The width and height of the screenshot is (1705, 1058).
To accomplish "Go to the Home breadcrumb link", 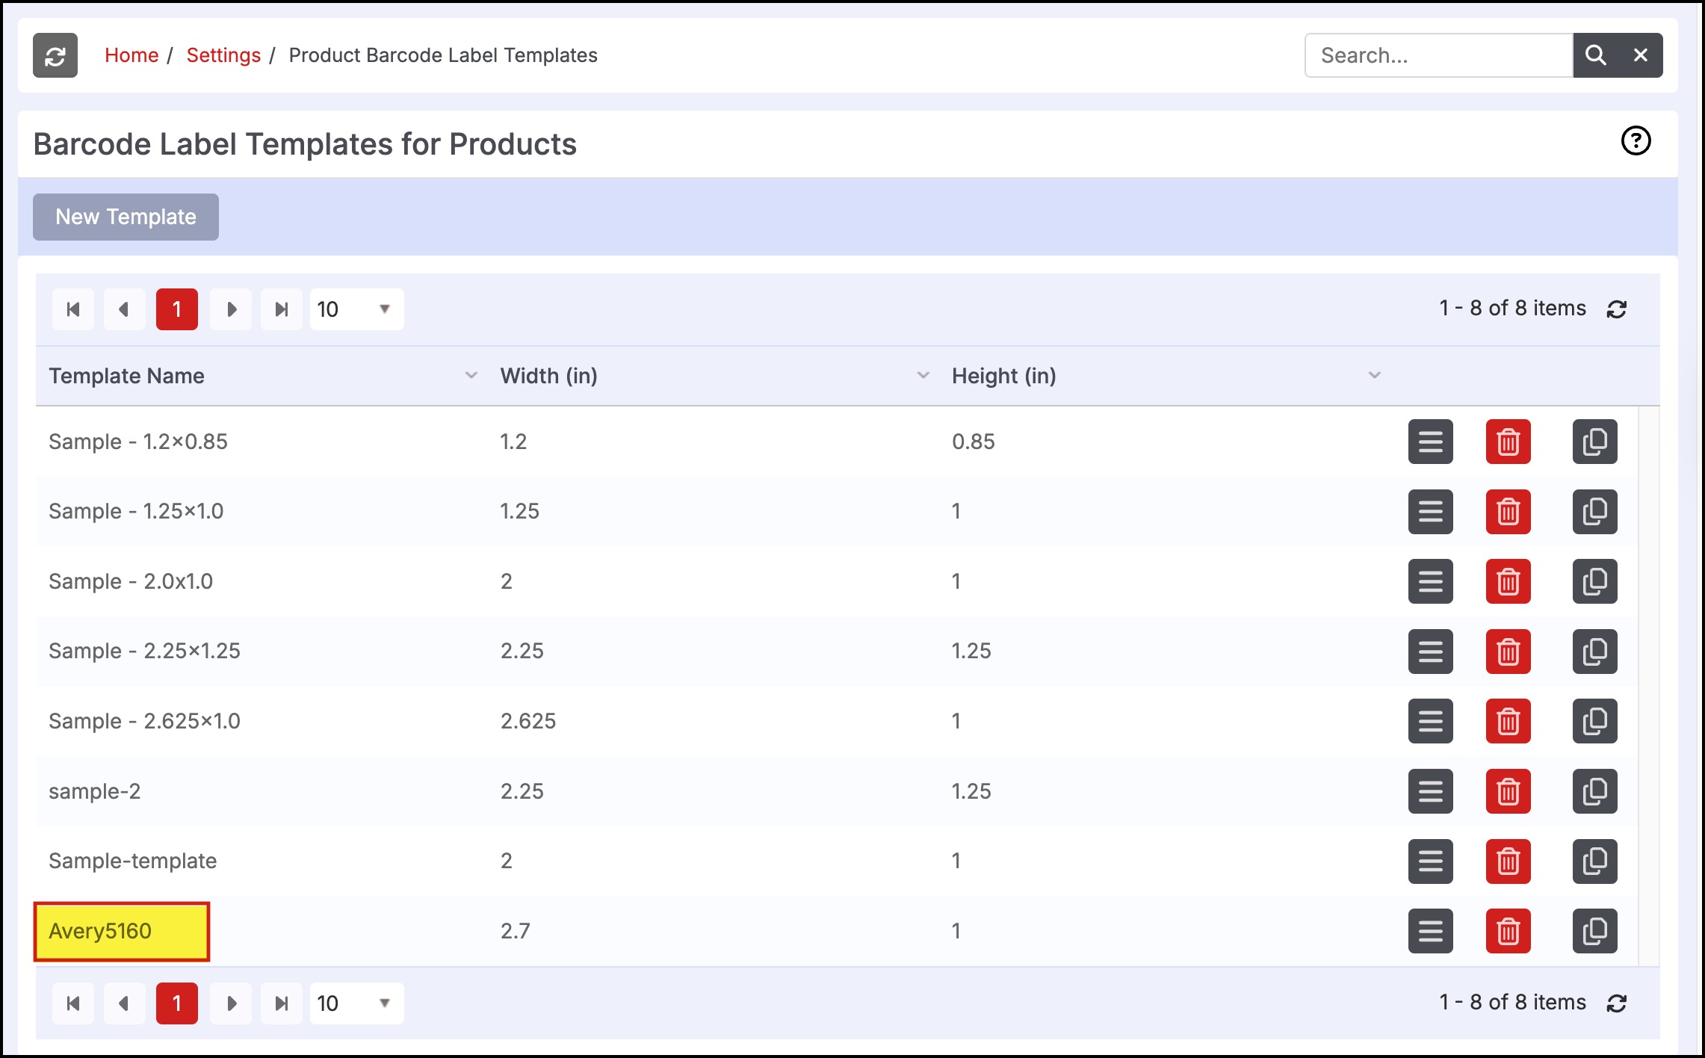I will pyautogui.click(x=131, y=55).
